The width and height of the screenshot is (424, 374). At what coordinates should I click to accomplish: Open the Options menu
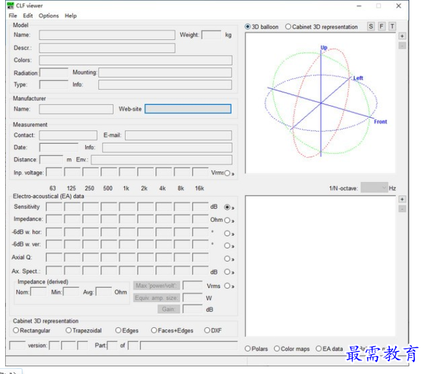(49, 15)
